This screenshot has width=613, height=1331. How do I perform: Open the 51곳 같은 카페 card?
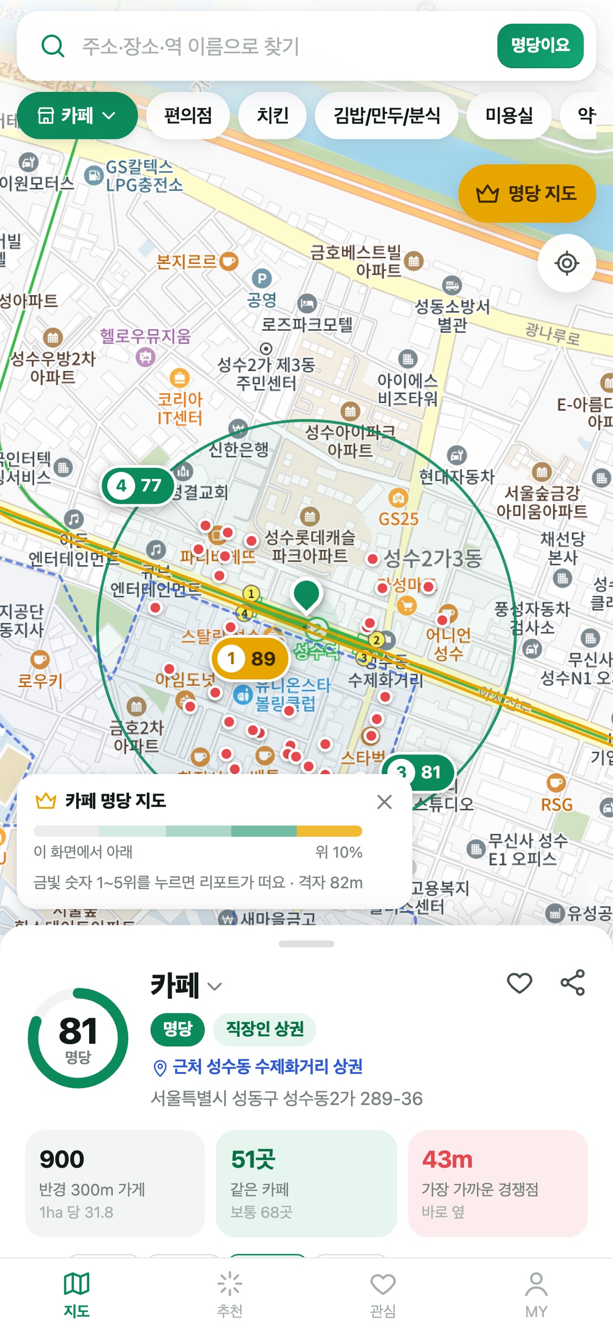tap(307, 1183)
